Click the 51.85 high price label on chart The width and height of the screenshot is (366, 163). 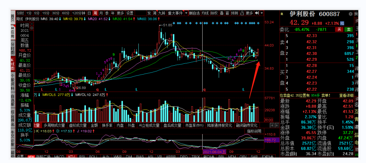click(x=168, y=25)
